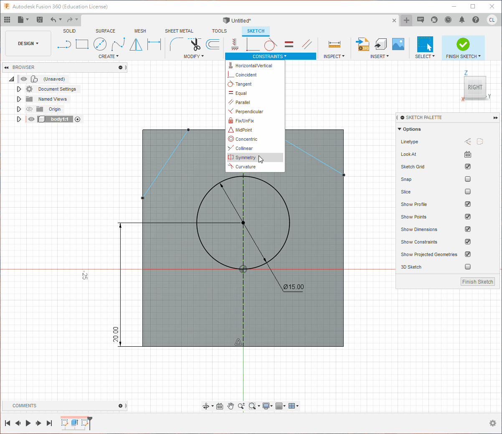This screenshot has height=434, width=502.
Task: Hide body1:1 using its eye icon
Action: pos(31,119)
